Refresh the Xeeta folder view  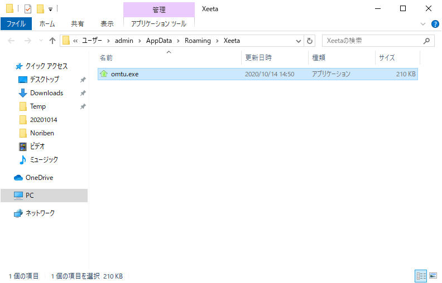[310, 41]
